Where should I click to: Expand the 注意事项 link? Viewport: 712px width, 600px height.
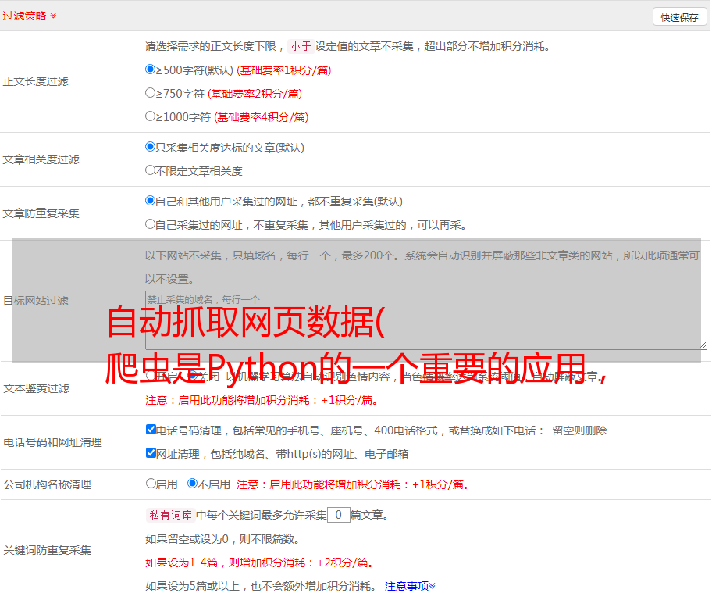[410, 586]
